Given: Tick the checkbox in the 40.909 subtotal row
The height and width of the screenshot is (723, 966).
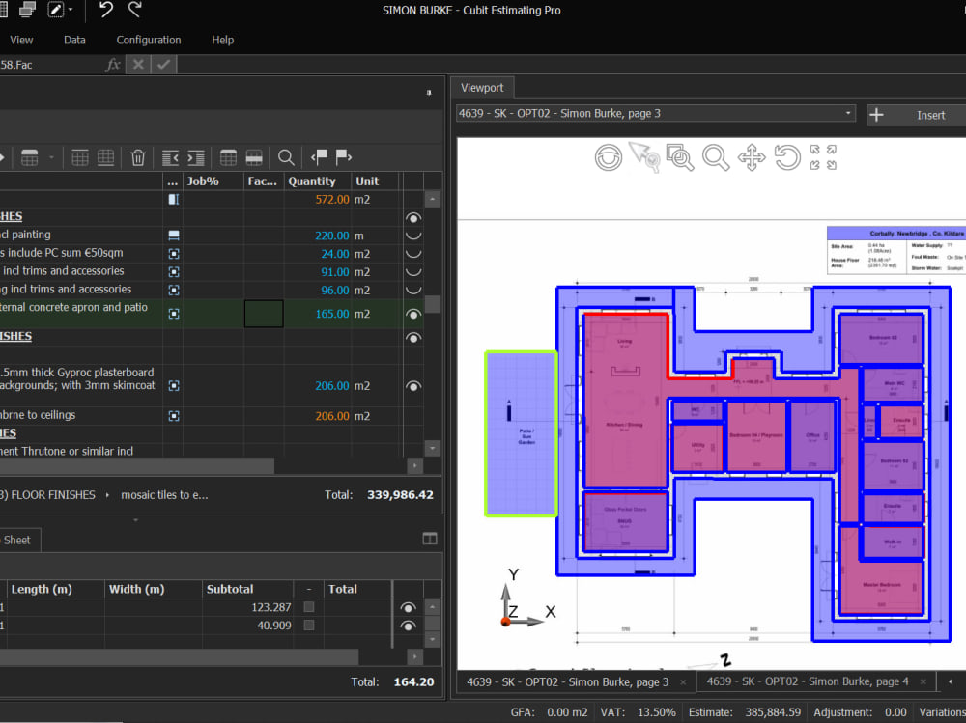Looking at the screenshot, I should point(309,626).
